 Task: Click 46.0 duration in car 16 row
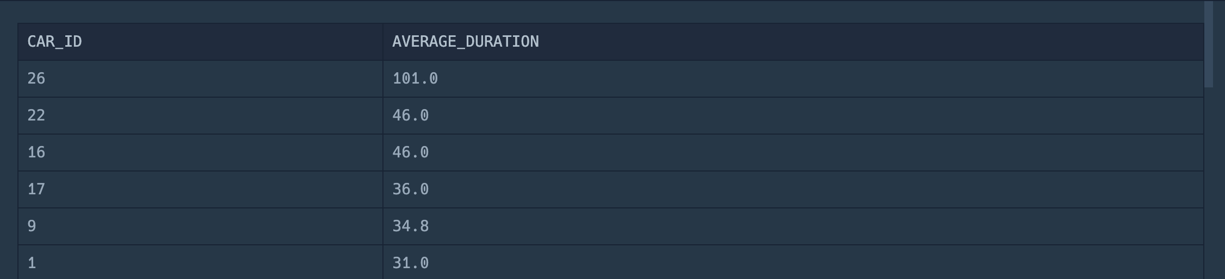click(x=793, y=153)
